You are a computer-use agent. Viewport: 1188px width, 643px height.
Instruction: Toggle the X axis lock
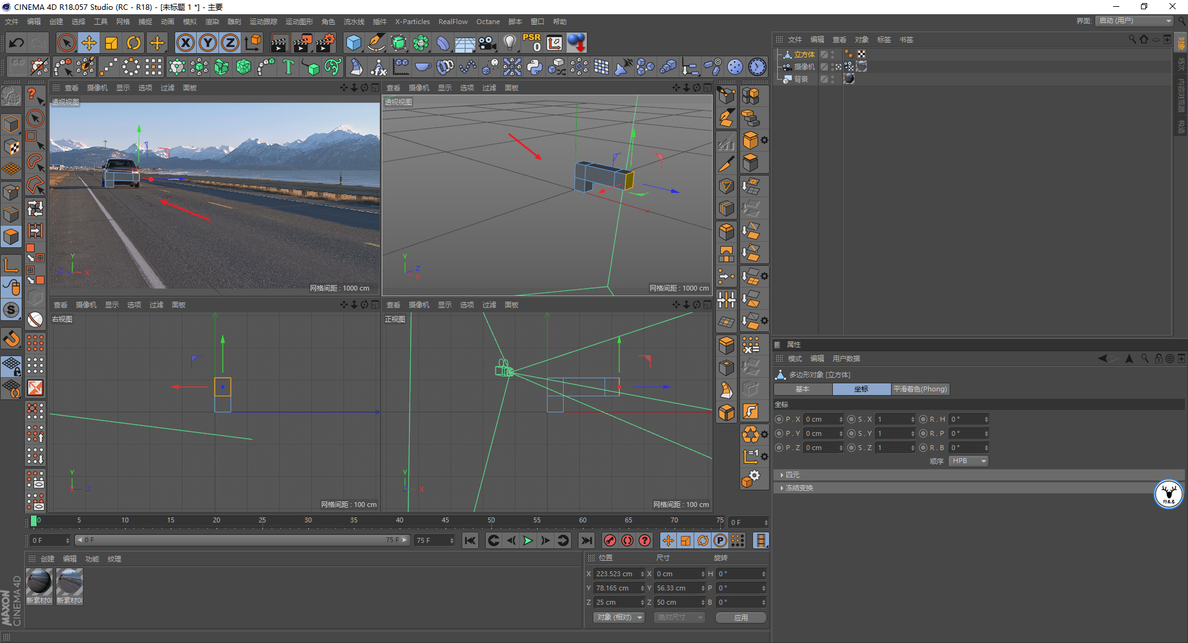point(185,43)
